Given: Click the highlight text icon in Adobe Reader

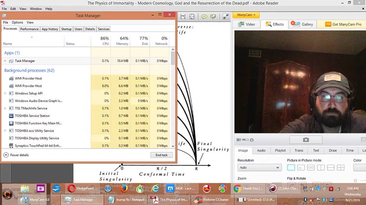Looking at the screenshot, I should [213, 17].
